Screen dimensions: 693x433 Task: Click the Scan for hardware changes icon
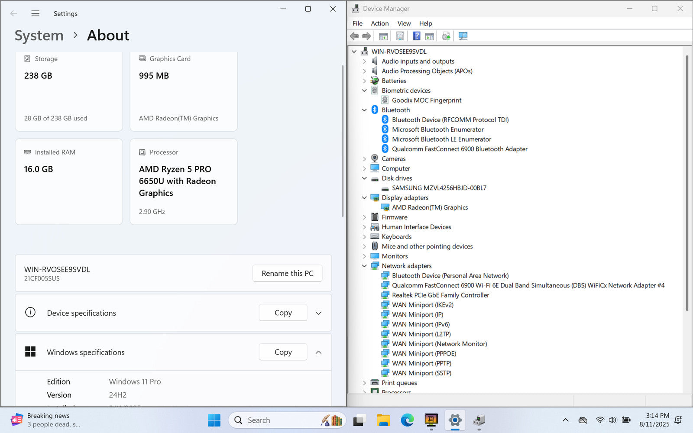pyautogui.click(x=463, y=36)
